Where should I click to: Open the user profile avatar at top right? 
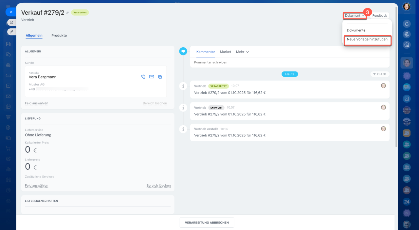point(407,7)
